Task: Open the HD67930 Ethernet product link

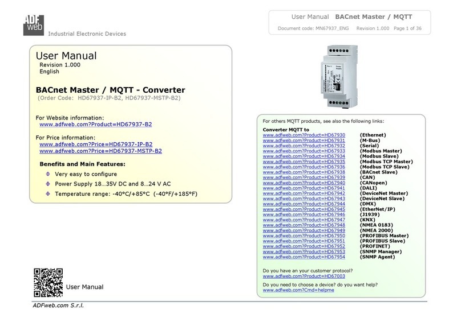Action: pos(304,135)
